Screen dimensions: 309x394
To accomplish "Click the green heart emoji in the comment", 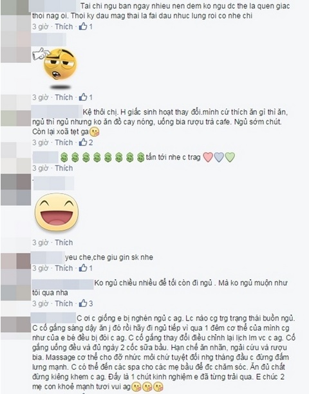I will coord(230,157).
